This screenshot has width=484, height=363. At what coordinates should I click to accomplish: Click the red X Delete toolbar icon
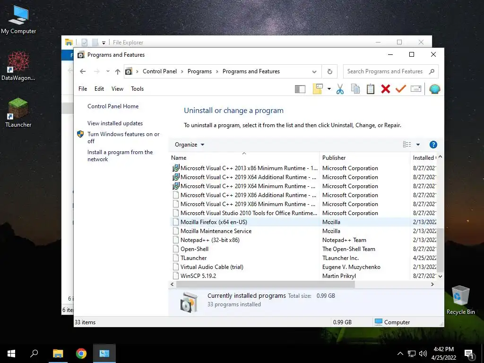point(386,89)
